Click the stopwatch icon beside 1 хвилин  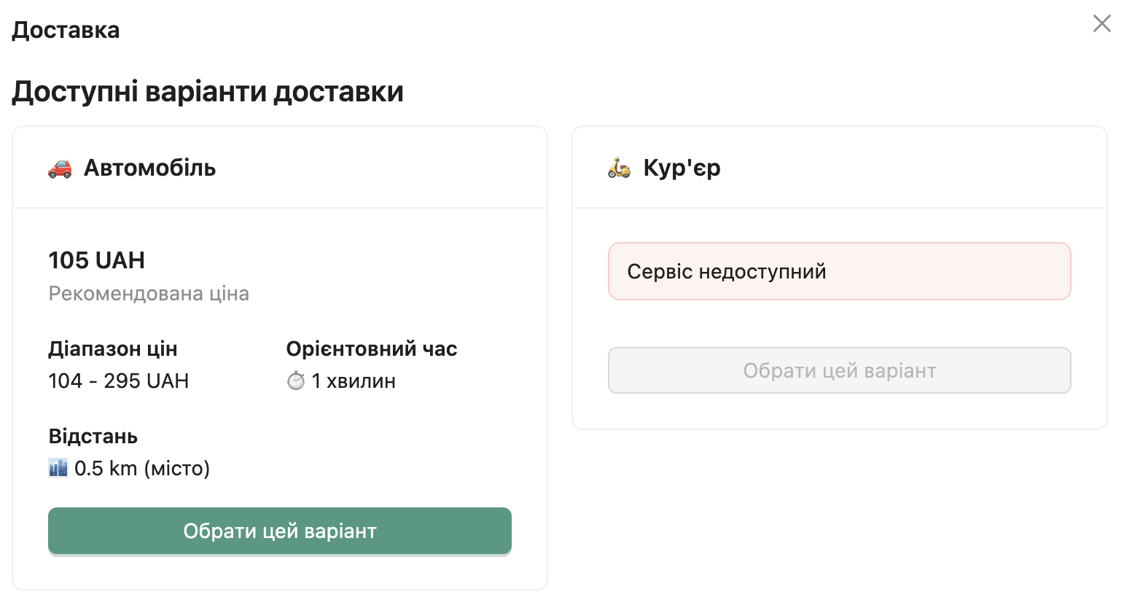[295, 381]
